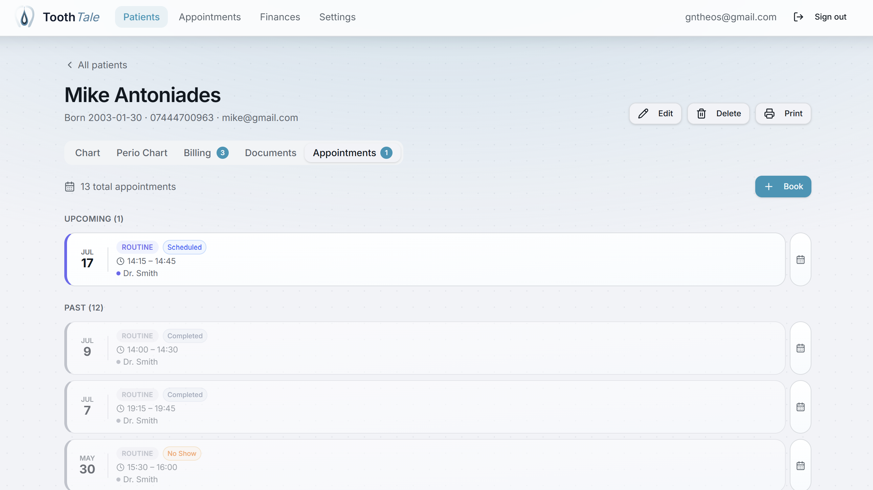Click Dr. Smith on the Jul 17 appointment
Screen dimensions: 873x490
click(140, 273)
